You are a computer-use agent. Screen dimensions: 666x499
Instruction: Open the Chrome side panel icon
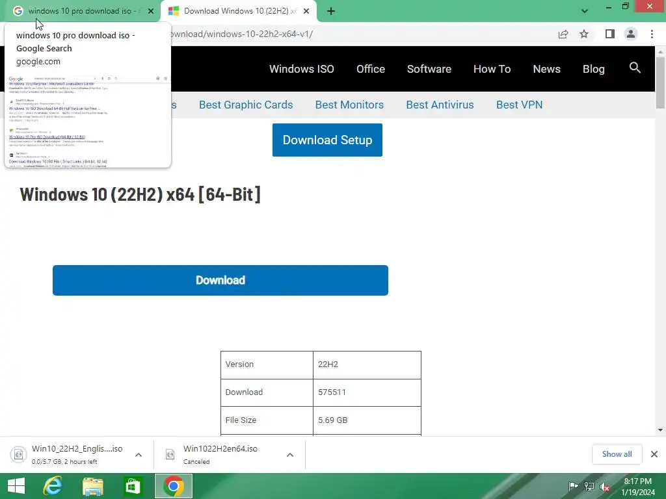pos(610,34)
